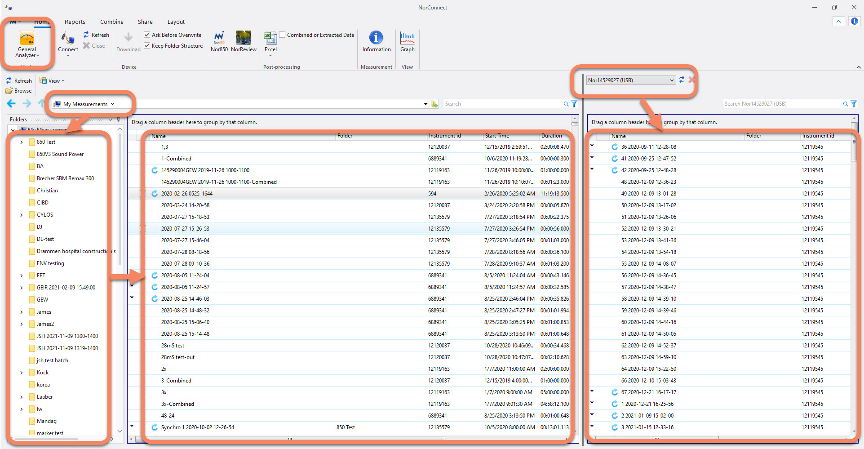Click the left Search input field
The width and height of the screenshot is (864, 449).
502,104
